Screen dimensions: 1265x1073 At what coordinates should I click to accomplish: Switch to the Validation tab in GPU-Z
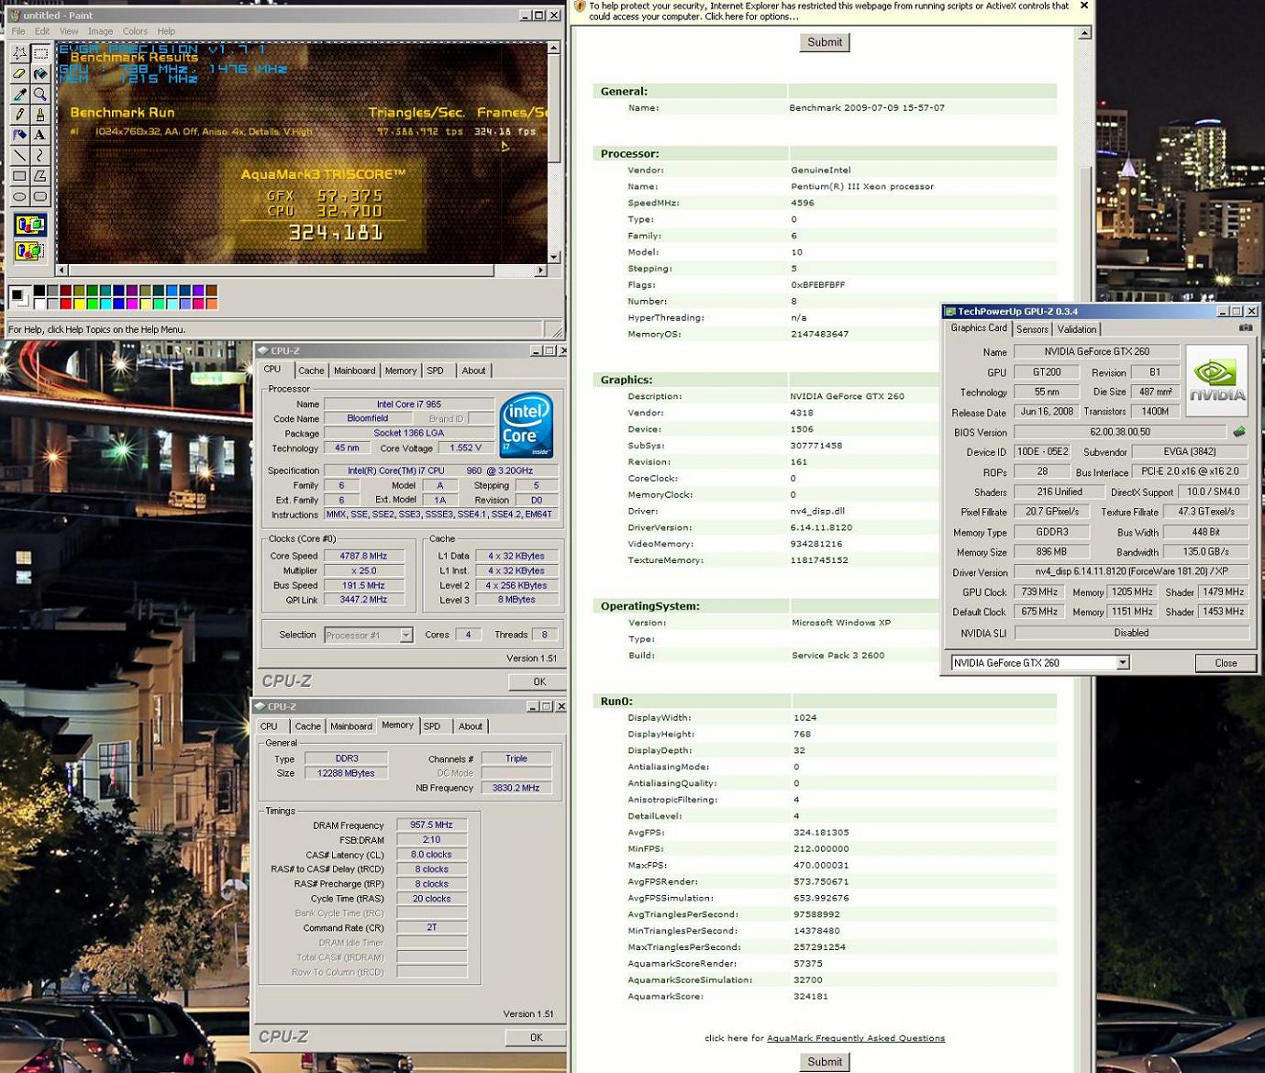click(1076, 329)
